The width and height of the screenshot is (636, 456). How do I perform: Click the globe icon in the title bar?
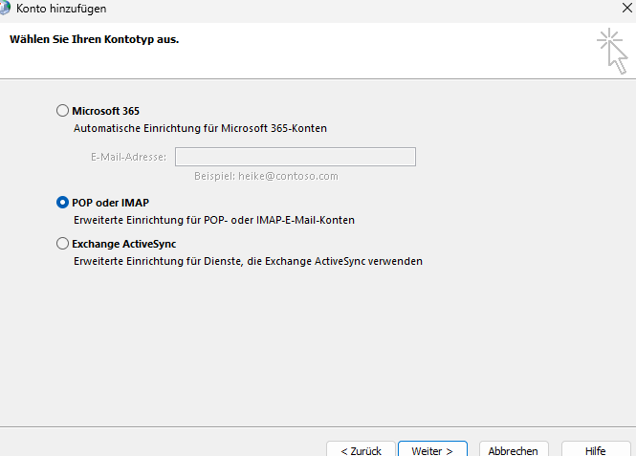[x=5, y=8]
